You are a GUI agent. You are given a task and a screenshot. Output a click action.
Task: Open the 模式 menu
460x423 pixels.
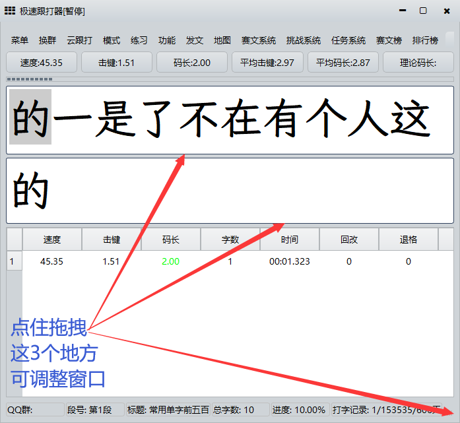click(x=112, y=40)
